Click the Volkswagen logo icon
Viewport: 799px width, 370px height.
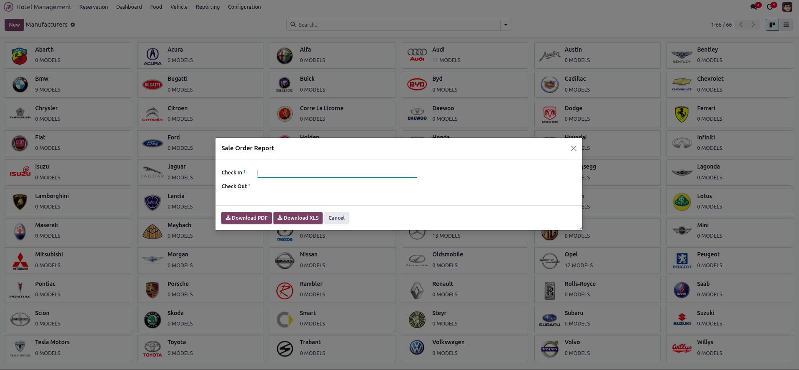417,348
